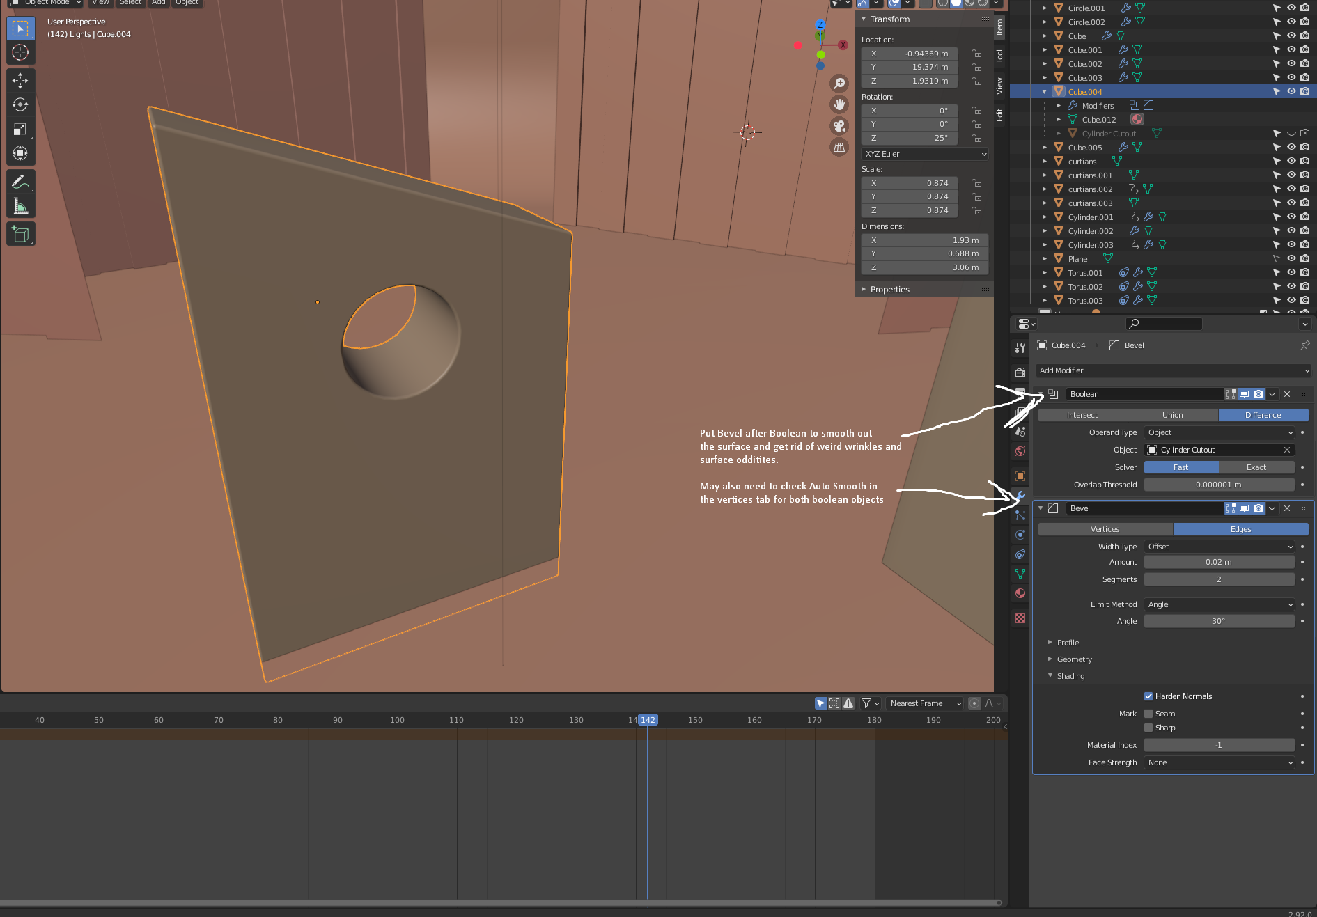Enable the Mark Seam checkbox

(1148, 714)
